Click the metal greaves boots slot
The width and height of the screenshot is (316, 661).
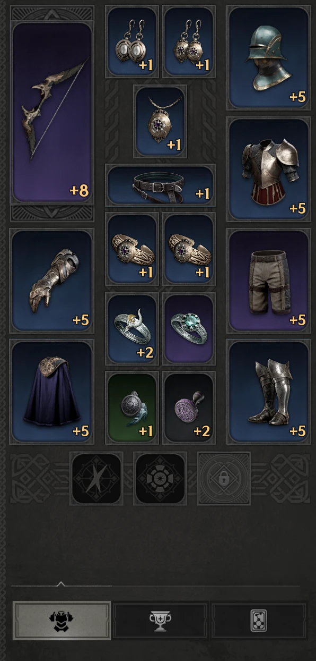[268, 392]
